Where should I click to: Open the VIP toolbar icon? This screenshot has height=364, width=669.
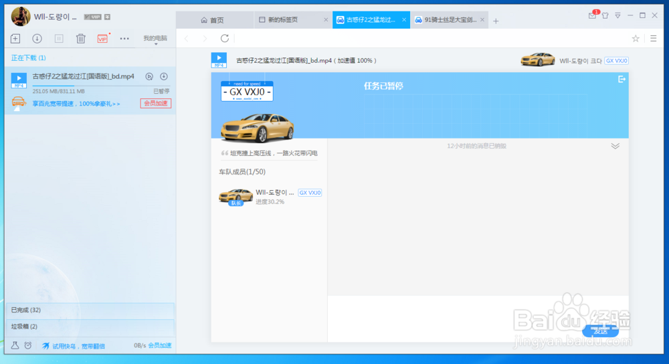click(x=102, y=38)
